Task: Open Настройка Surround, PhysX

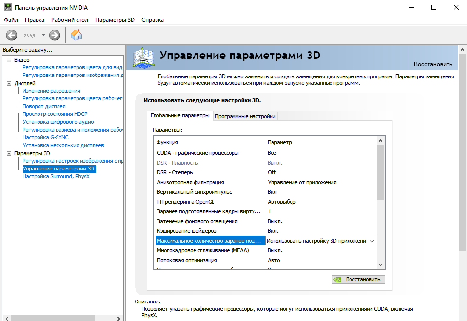Action: [56, 176]
